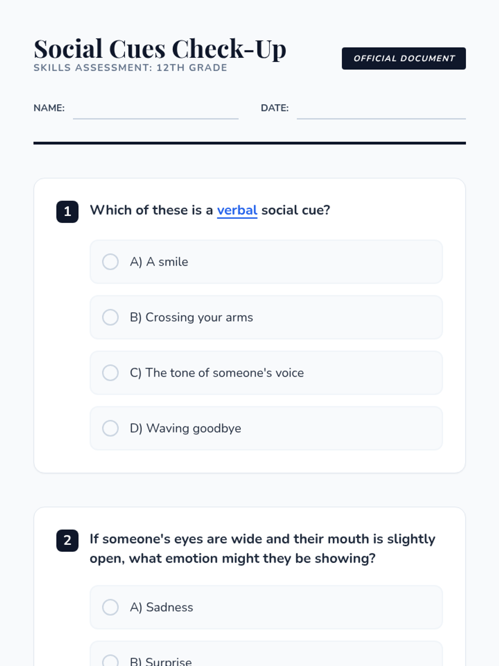Pick the Waving goodbye radio button

point(110,428)
